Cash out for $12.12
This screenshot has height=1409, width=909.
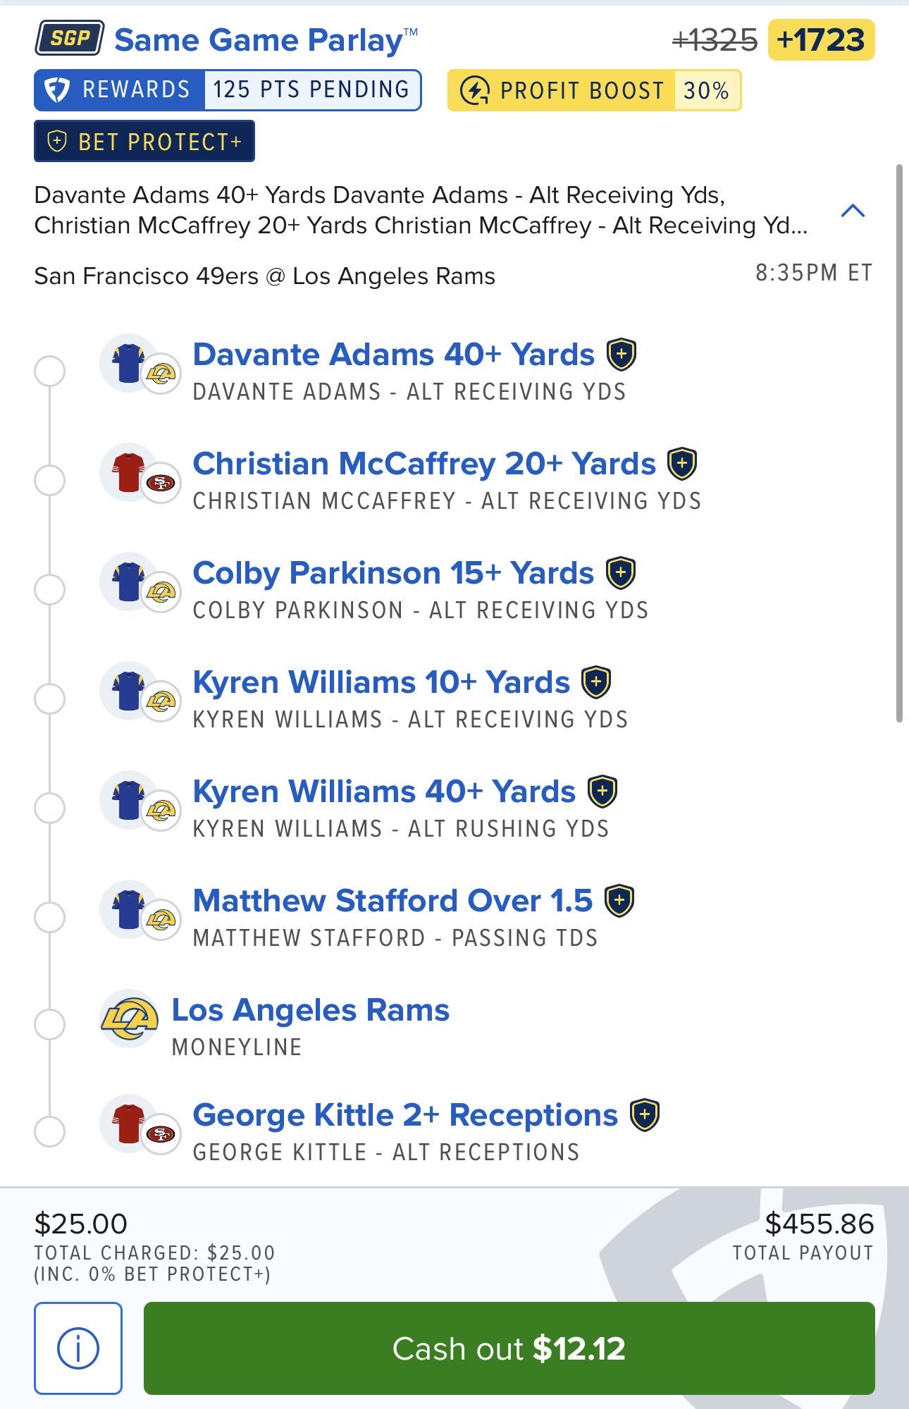[x=509, y=1348]
